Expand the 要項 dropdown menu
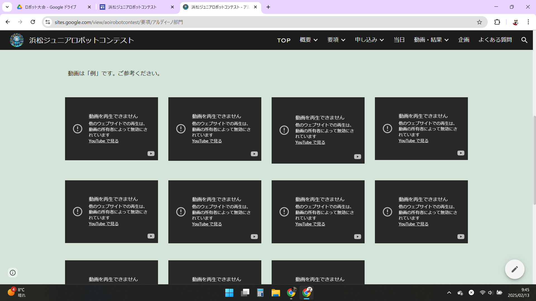The width and height of the screenshot is (536, 301). pos(336,40)
